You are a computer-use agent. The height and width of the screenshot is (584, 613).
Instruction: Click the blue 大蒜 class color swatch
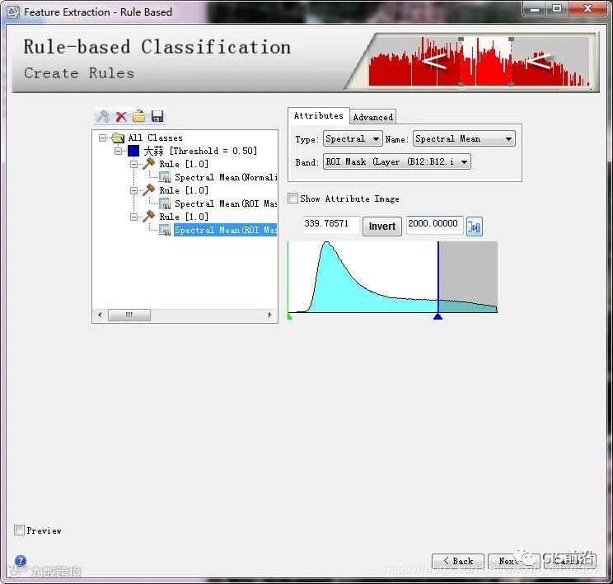[133, 151]
